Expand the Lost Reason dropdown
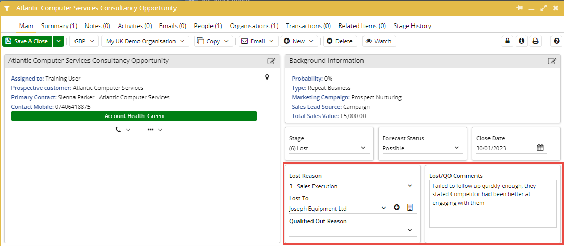Screen dimensions: 564x246 pyautogui.click(x=410, y=186)
